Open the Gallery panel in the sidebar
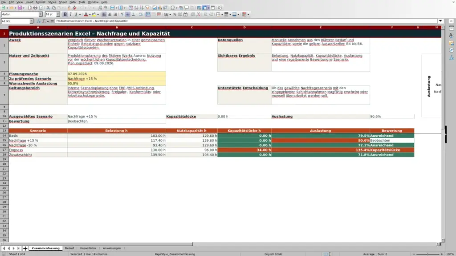 (x=452, y=43)
